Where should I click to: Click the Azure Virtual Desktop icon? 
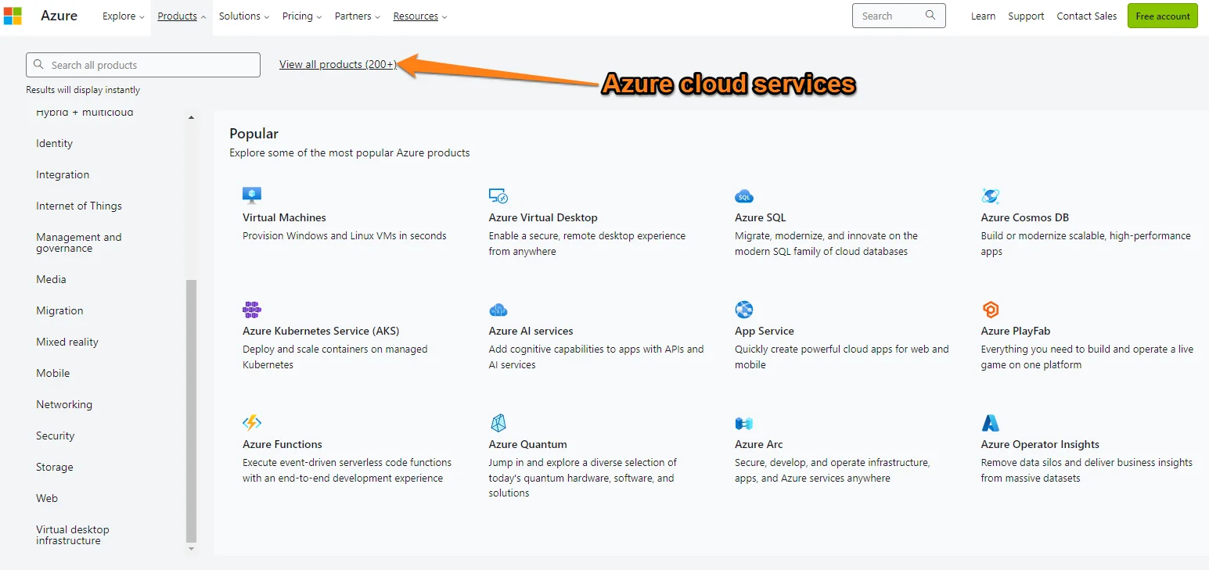(x=498, y=195)
